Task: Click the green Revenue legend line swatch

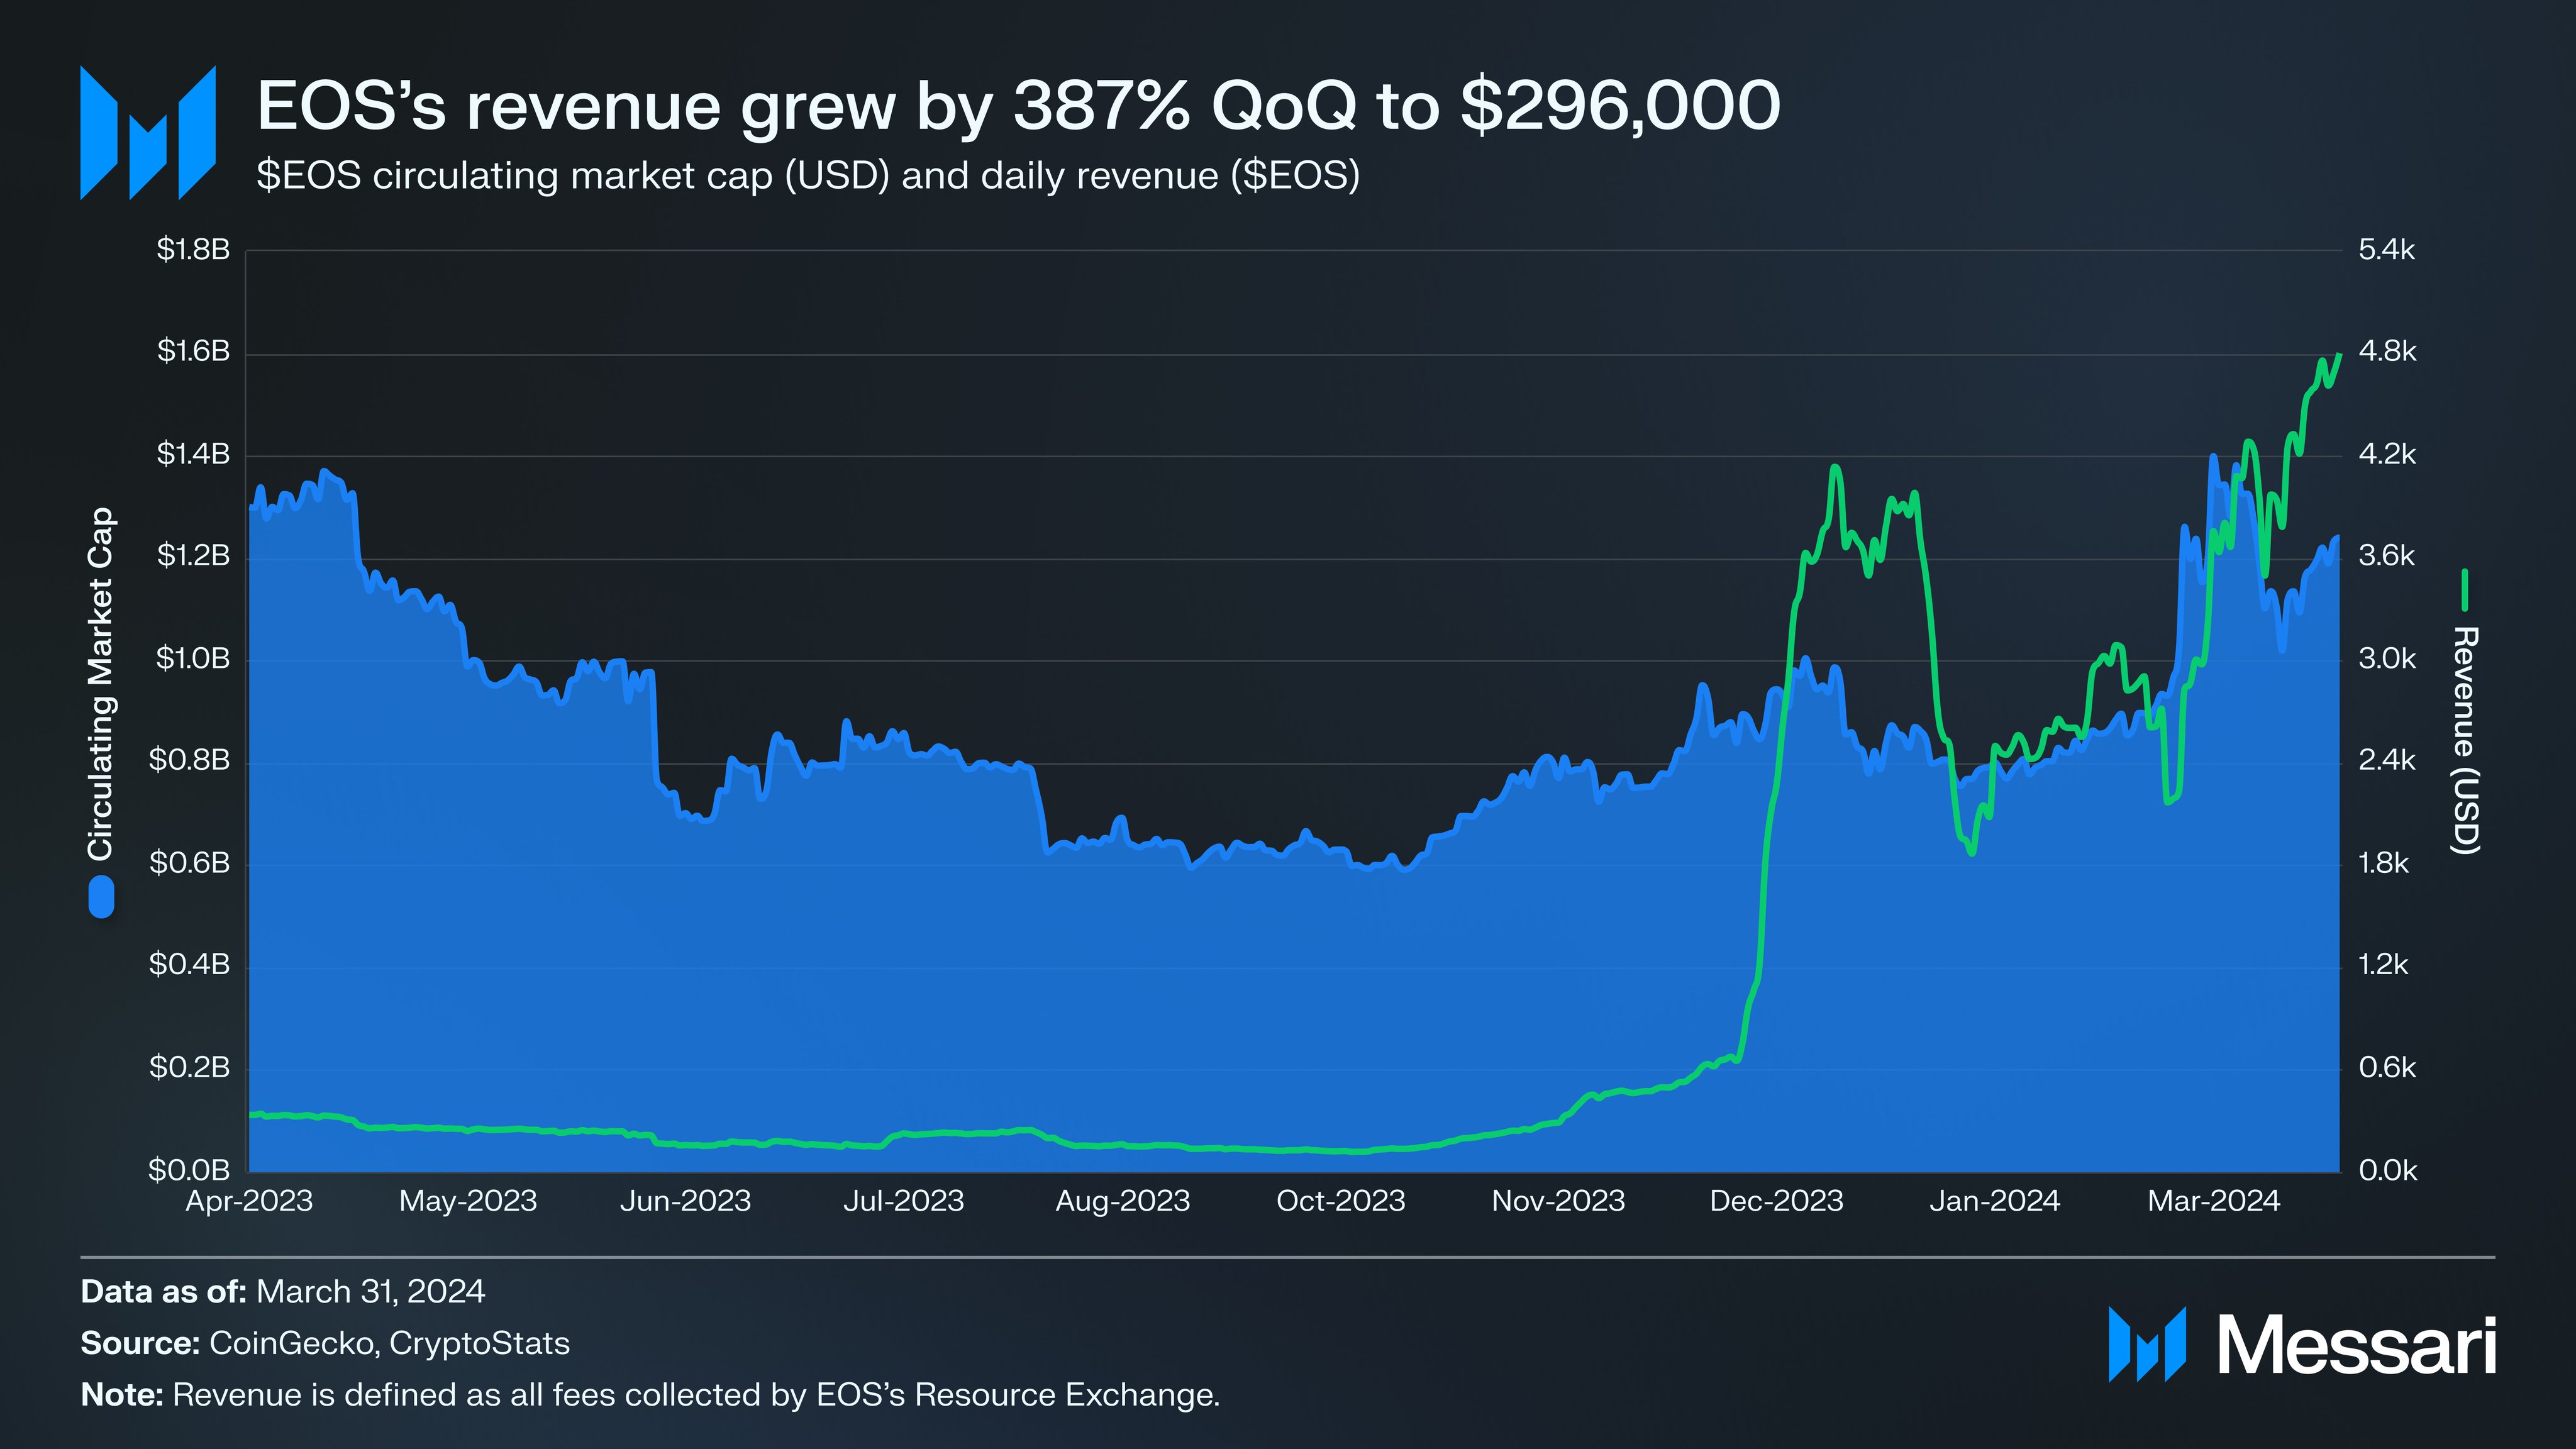Action: 2465,590
